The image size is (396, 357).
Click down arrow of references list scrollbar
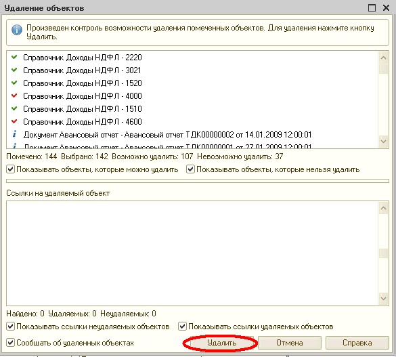click(x=383, y=299)
